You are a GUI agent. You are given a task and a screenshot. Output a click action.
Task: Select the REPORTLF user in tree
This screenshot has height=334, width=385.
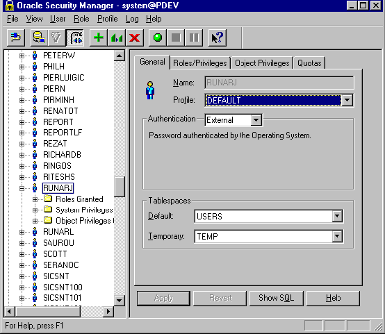click(63, 133)
